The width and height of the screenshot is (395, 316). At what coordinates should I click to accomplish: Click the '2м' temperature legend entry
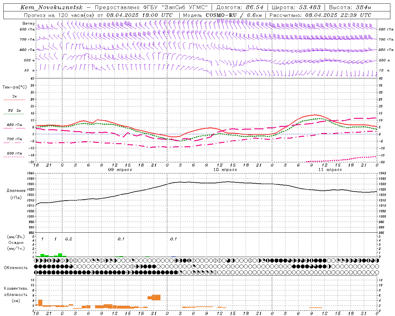15,97
